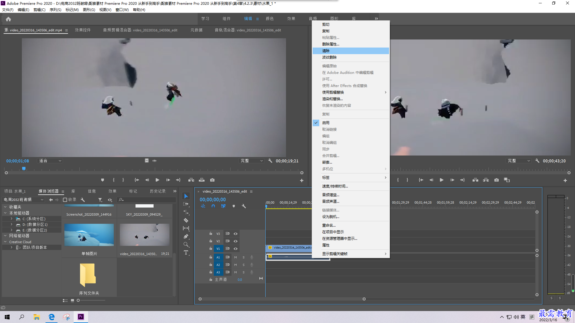Go to In point in source monitor
Image resolution: width=575 pixels, height=323 pixels.
[x=137, y=180]
